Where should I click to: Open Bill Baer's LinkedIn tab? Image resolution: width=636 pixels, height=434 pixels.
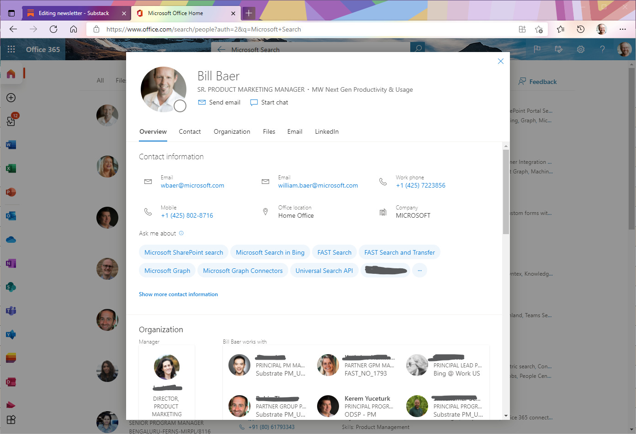click(327, 131)
